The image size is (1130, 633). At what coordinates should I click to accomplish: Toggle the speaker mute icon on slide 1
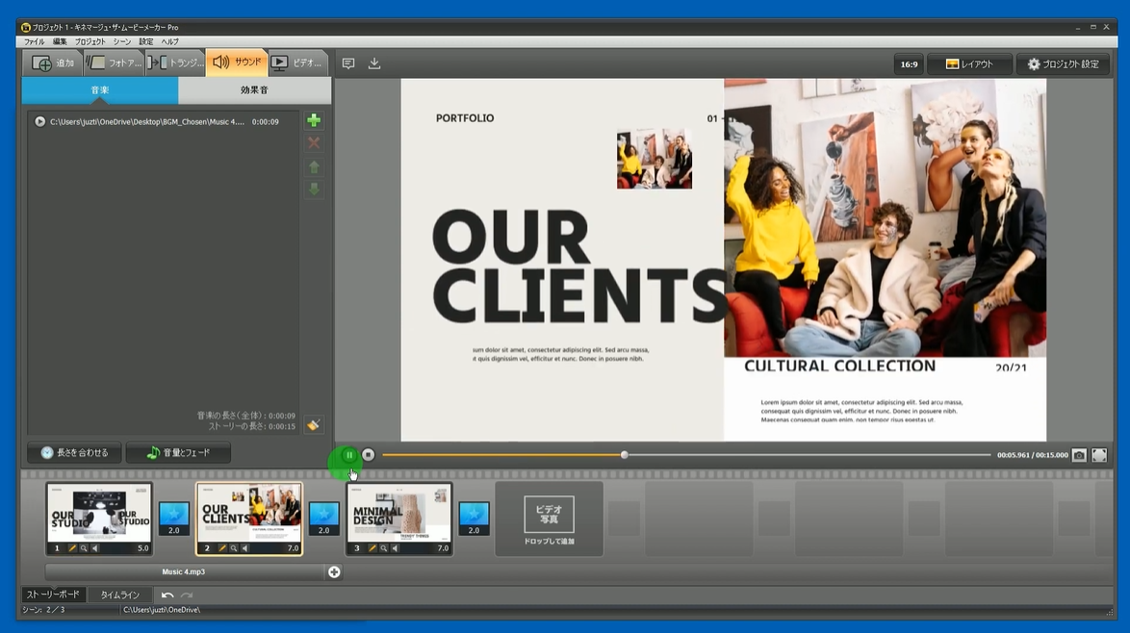[95, 548]
